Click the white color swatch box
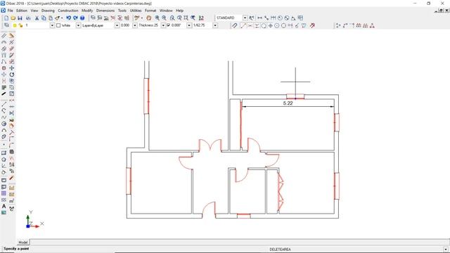The width and height of the screenshot is (450, 253). click(x=58, y=25)
